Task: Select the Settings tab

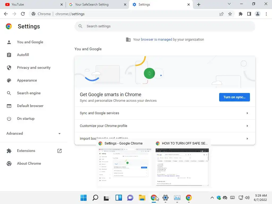Action: 160,5
